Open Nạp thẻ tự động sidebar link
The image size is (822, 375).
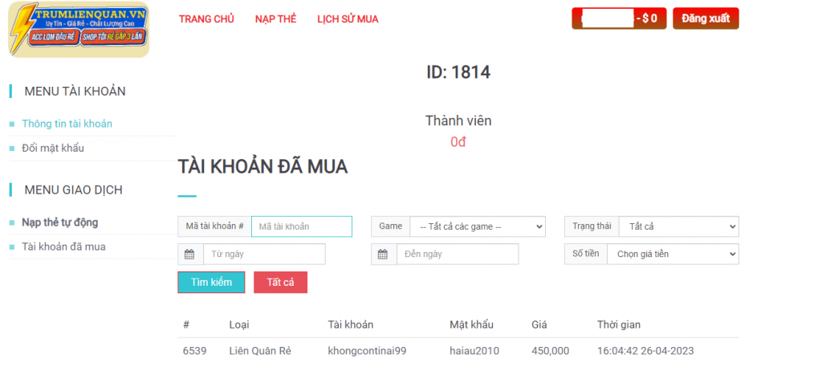click(59, 222)
